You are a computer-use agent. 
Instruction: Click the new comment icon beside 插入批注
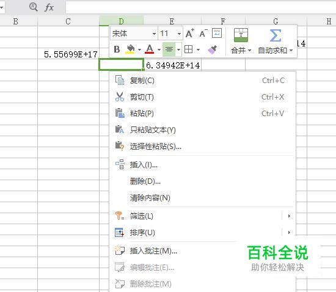119,250
